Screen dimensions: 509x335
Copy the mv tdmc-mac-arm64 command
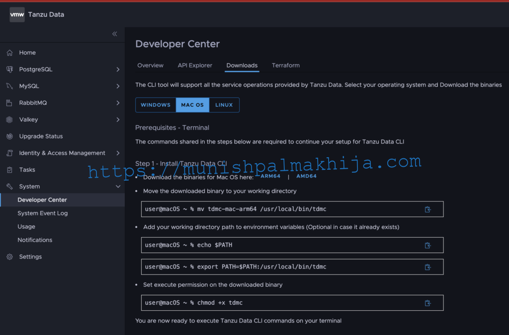[x=428, y=209]
